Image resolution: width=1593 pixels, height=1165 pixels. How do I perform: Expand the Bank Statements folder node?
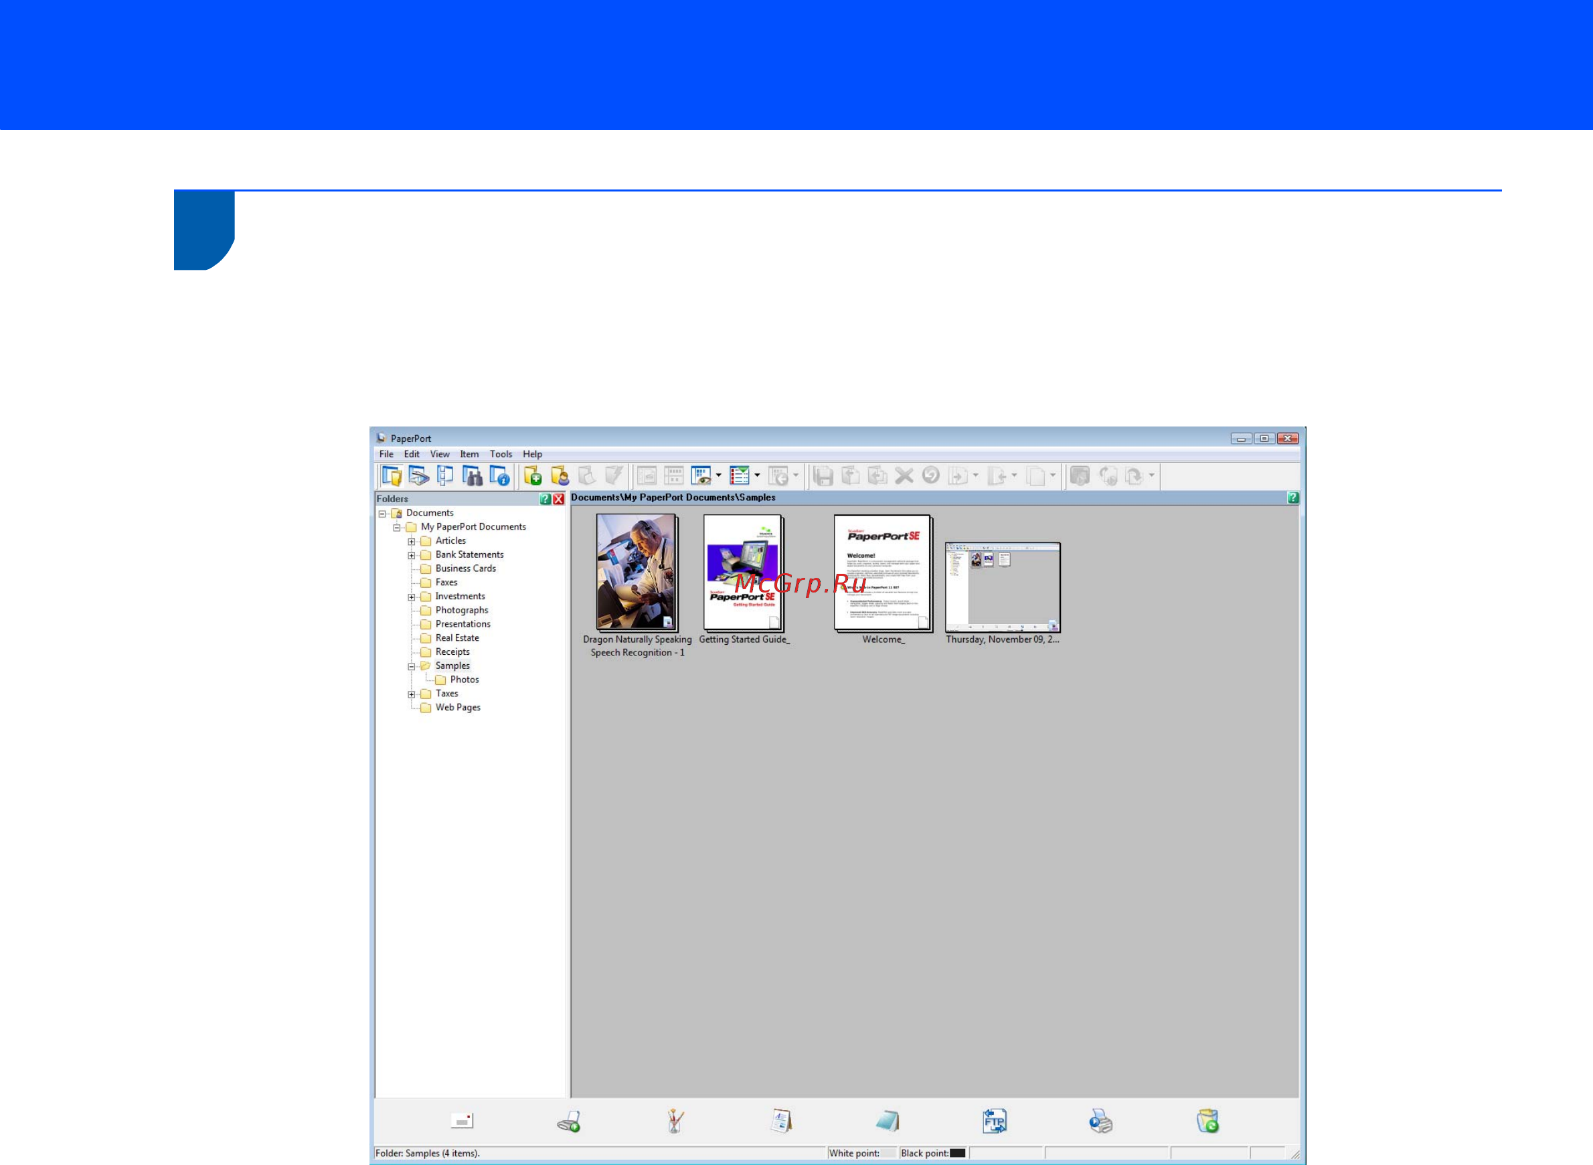[x=412, y=555]
